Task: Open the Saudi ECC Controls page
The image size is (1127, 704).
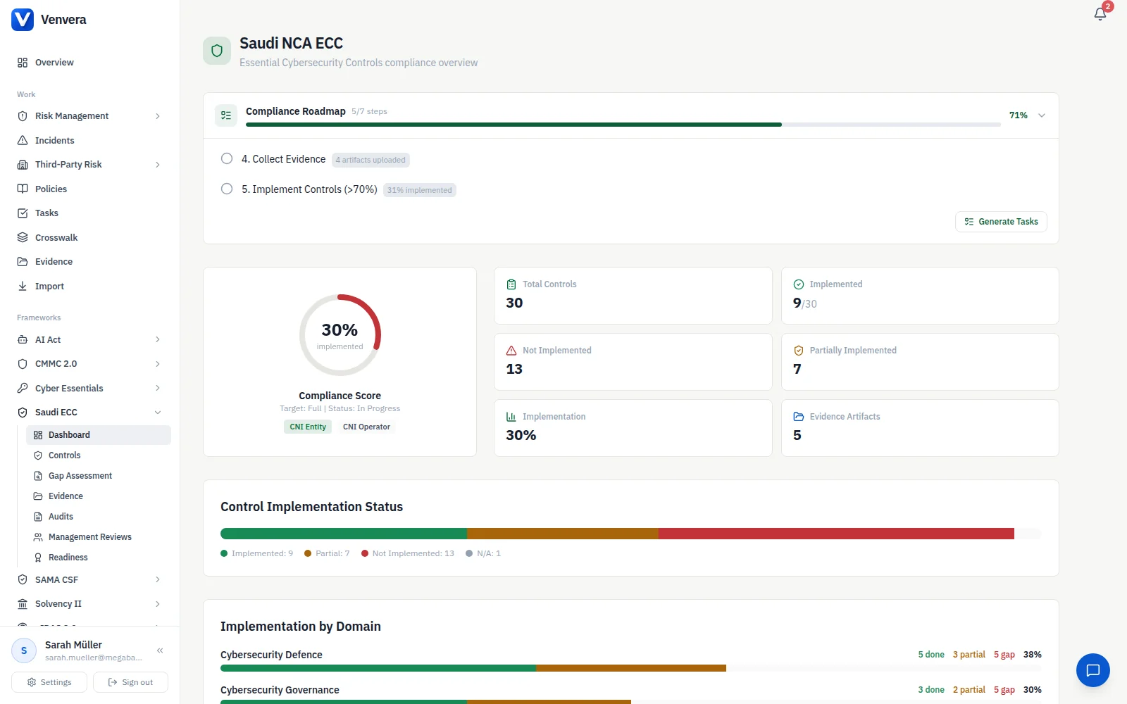Action: (x=99, y=455)
